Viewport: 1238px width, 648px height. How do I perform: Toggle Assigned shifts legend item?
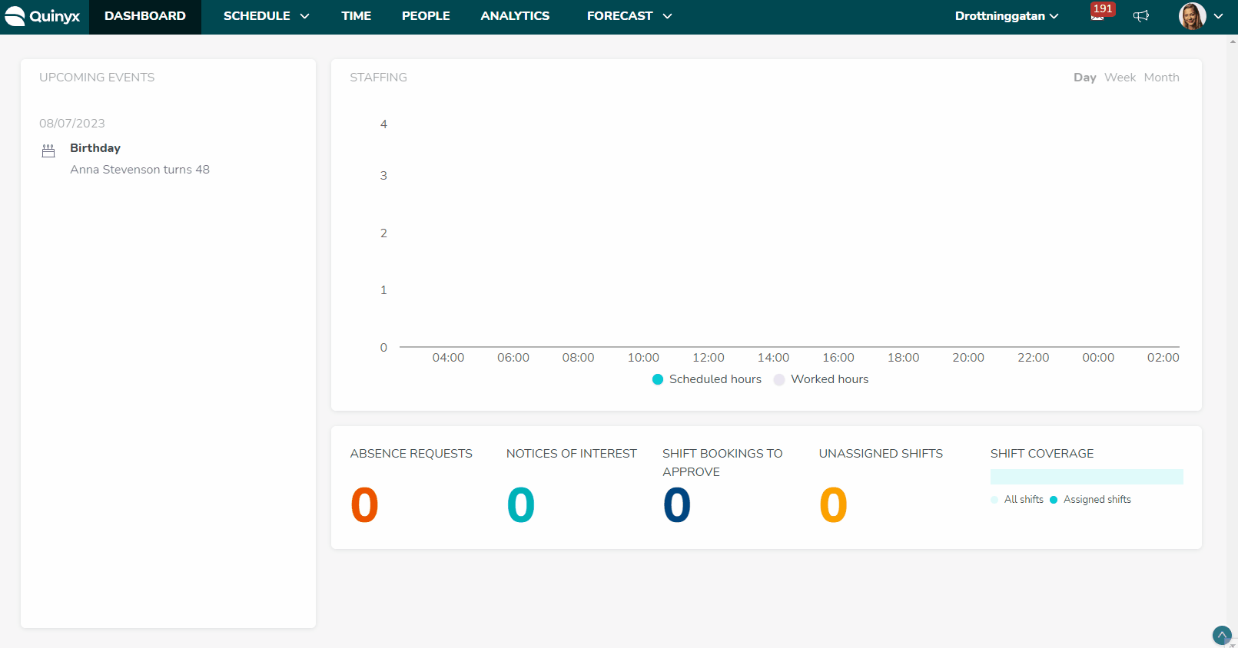pos(1090,500)
